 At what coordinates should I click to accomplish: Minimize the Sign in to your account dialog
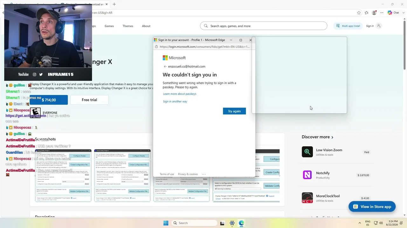(x=231, y=40)
